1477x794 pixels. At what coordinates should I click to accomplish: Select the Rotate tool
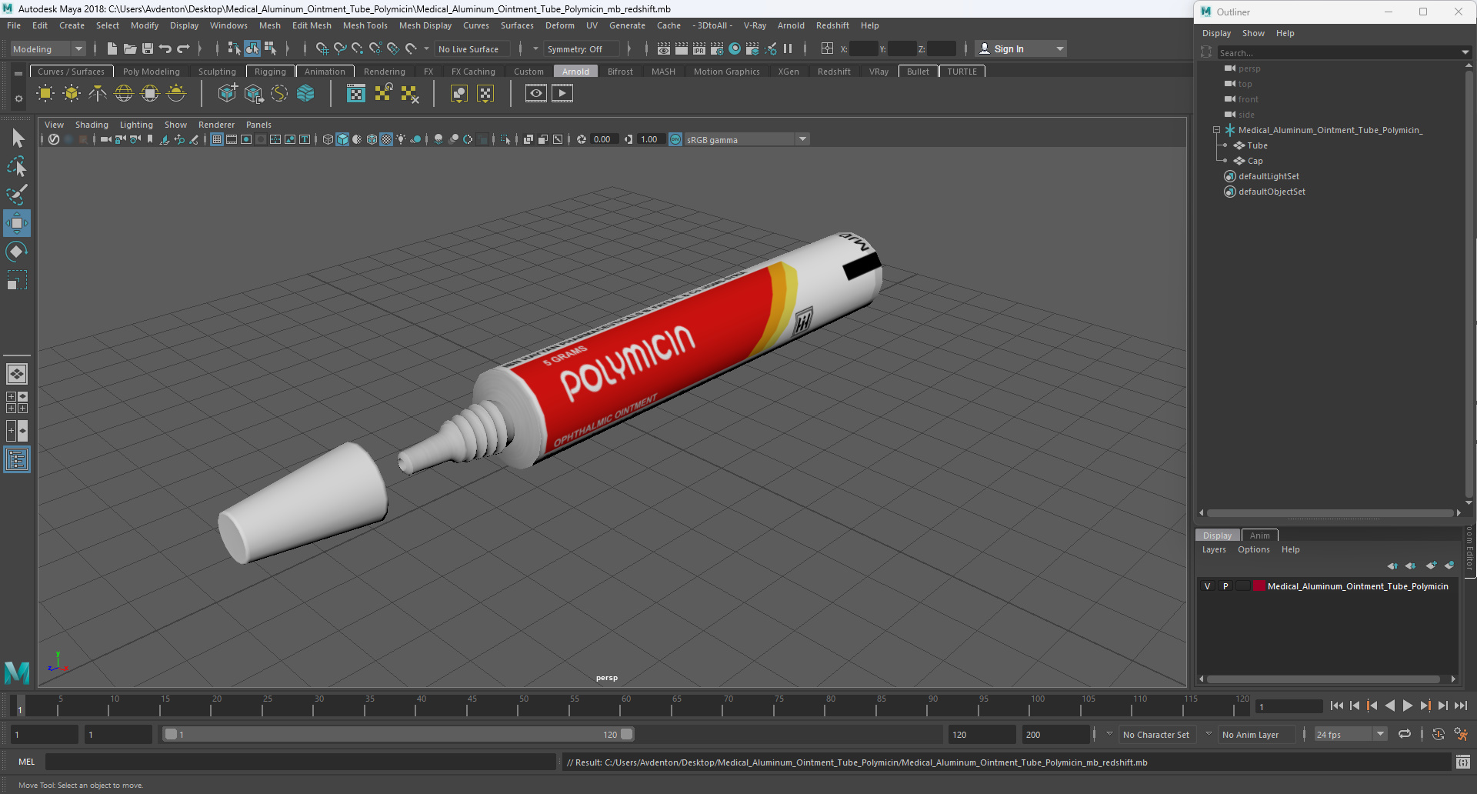click(17, 252)
